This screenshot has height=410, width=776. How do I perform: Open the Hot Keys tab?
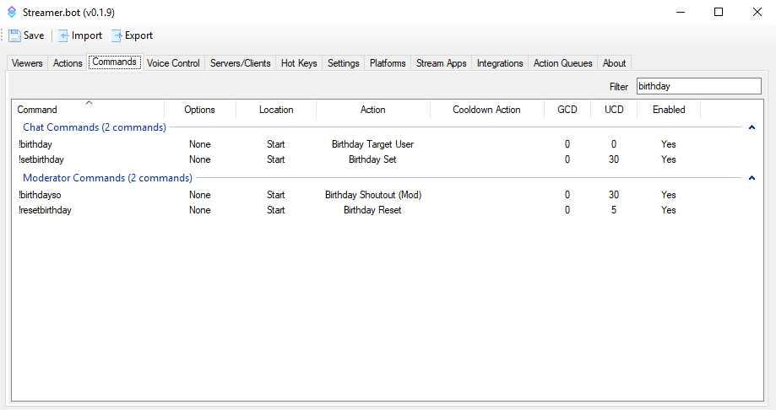pos(299,63)
